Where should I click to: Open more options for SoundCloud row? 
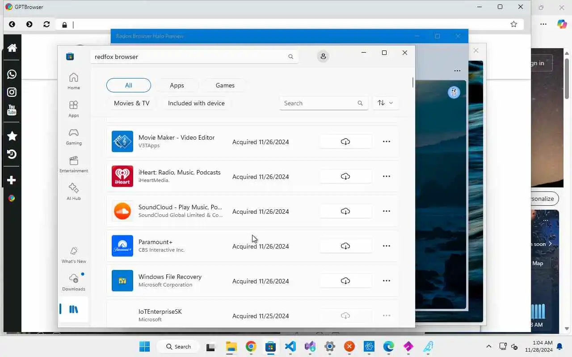(387, 211)
